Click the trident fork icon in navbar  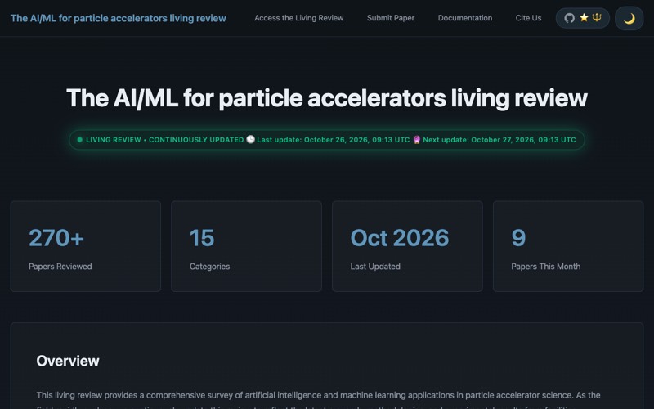pyautogui.click(x=597, y=17)
